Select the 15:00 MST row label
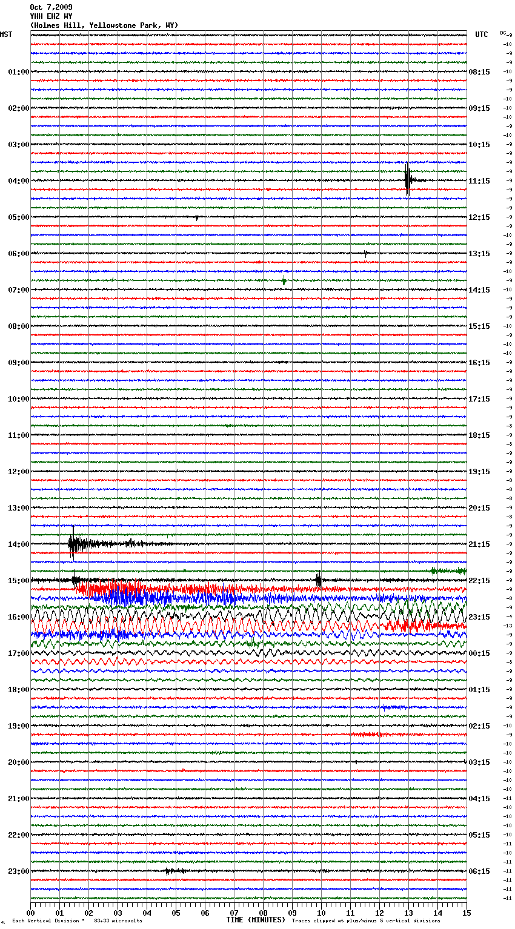The image size is (515, 929). tap(18, 581)
